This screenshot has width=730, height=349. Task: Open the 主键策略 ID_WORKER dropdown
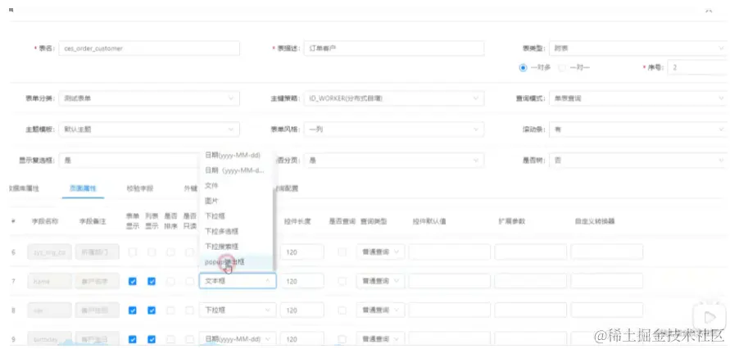394,98
